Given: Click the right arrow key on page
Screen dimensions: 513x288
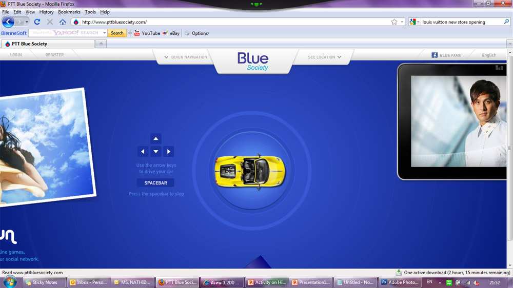Looking at the screenshot, I should 168,151.
